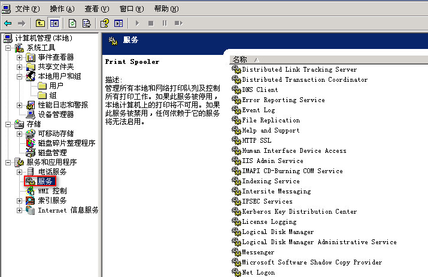The width and height of the screenshot is (428, 277).
Task: Click the help properties toolbar icon
Action: click(105, 23)
